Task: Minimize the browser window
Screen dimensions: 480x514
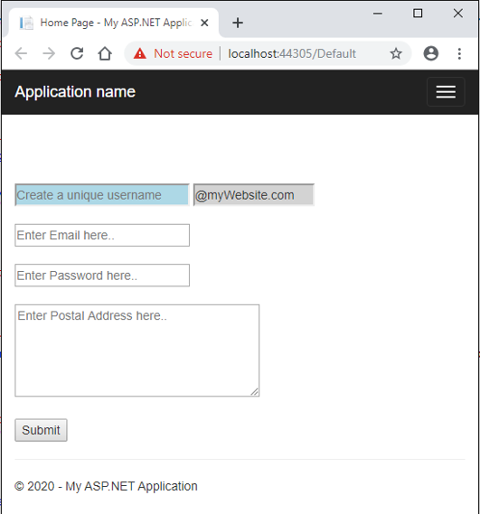Action: point(378,14)
